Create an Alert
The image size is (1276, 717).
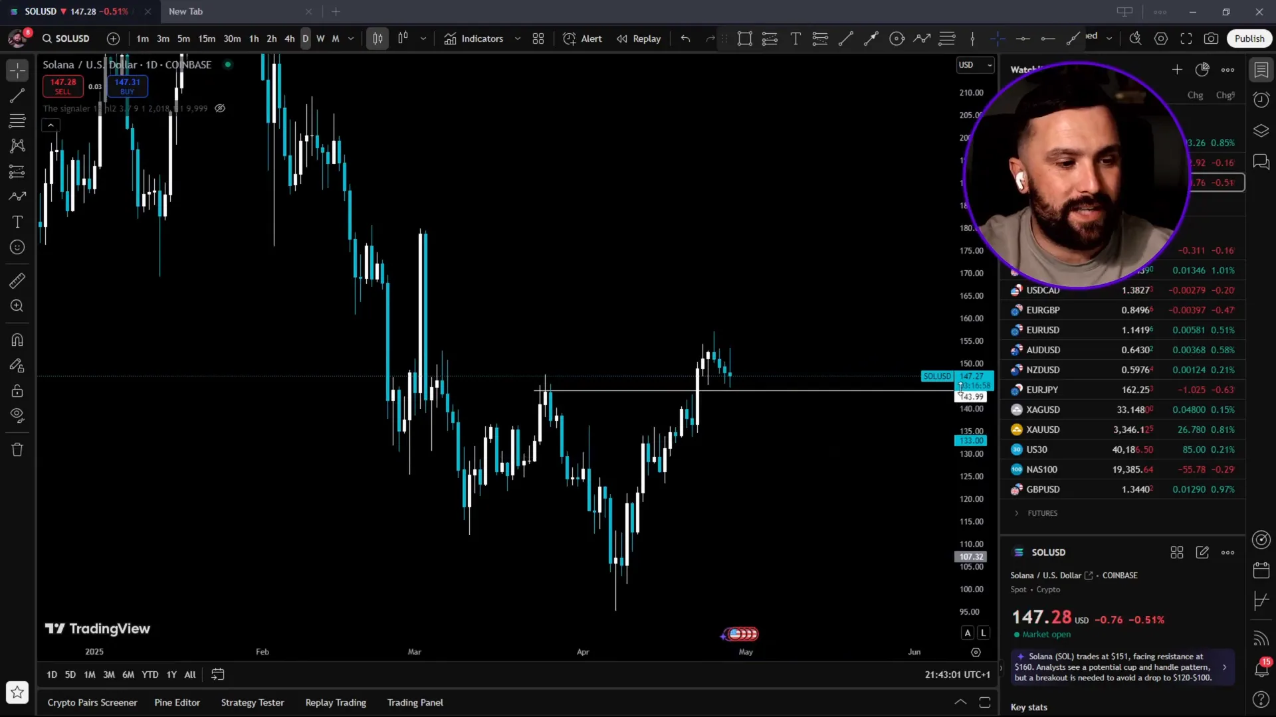pyautogui.click(x=582, y=39)
